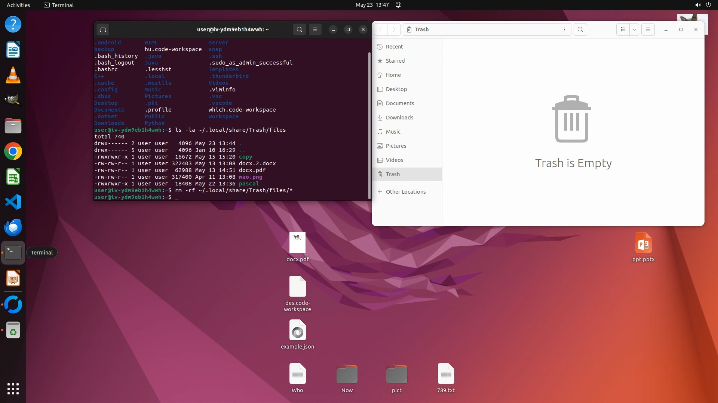
Task: Open the Terminal app menu in top bar
Action: [59, 5]
